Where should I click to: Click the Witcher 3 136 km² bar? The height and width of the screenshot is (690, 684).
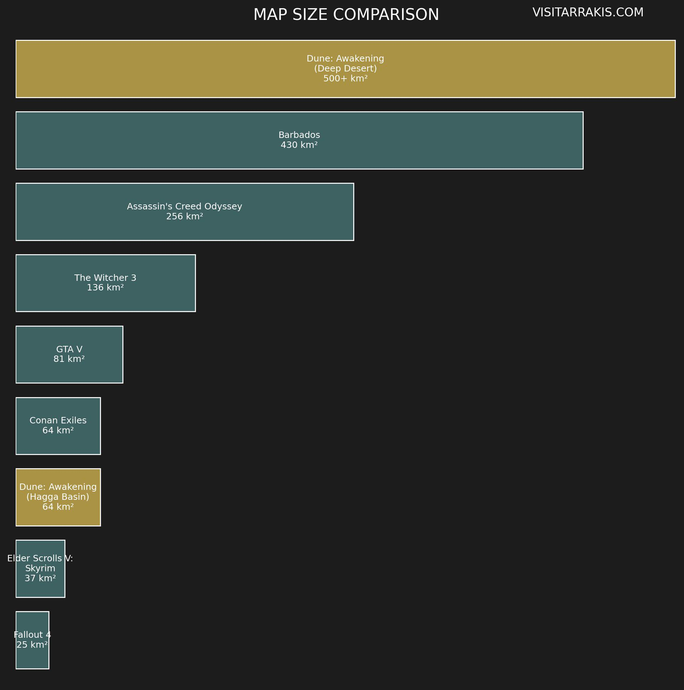[106, 283]
